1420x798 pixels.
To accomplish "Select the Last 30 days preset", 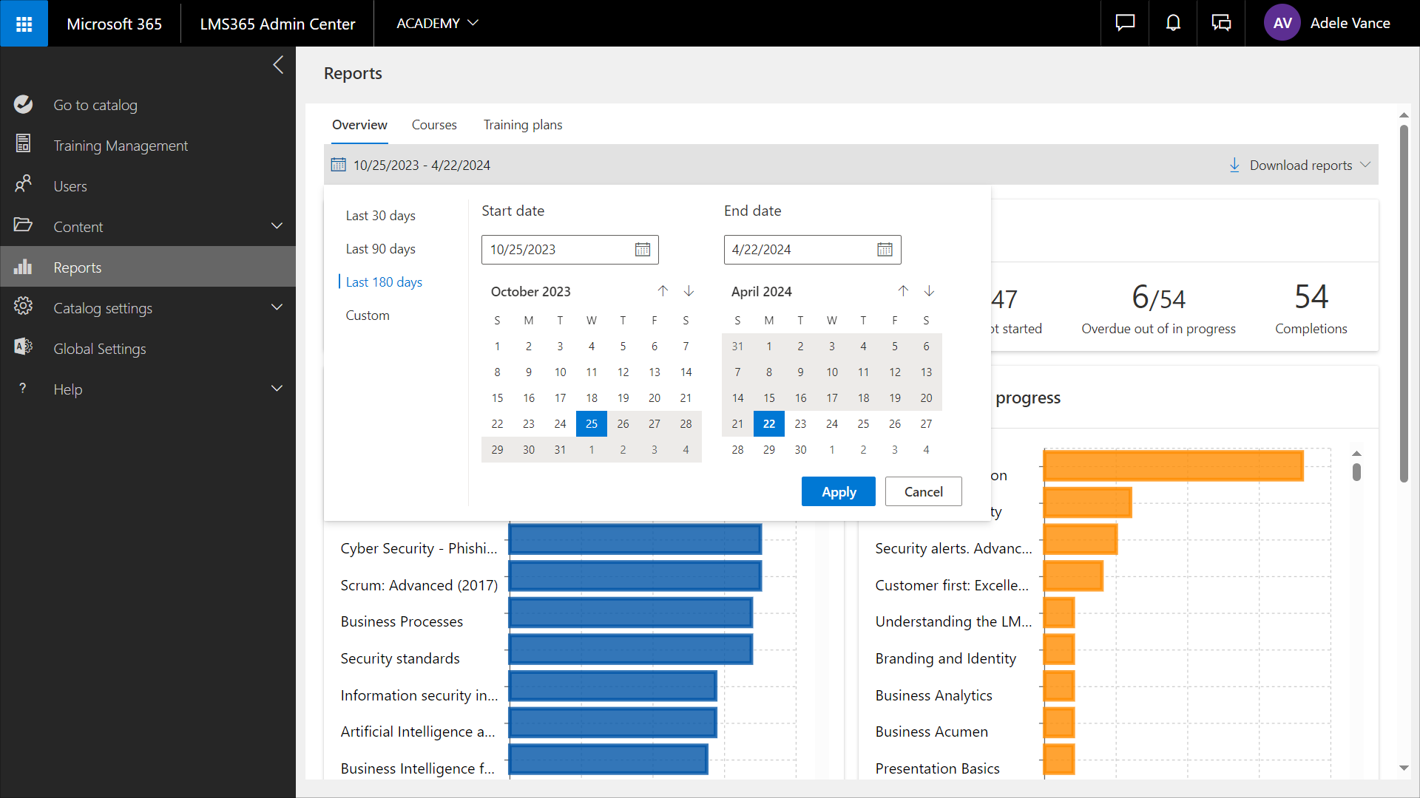I will [x=380, y=216].
